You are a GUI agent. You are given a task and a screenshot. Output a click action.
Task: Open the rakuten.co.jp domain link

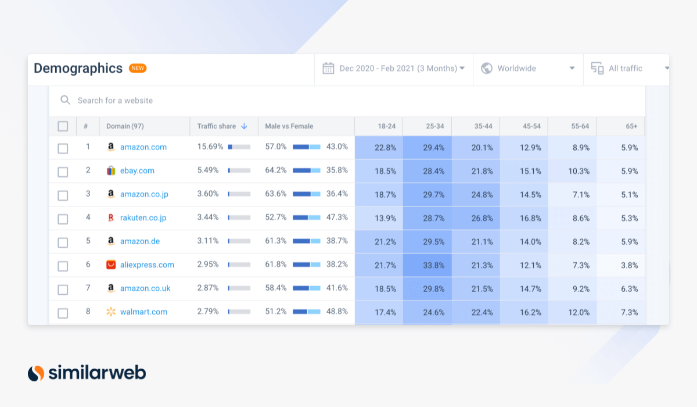point(143,218)
